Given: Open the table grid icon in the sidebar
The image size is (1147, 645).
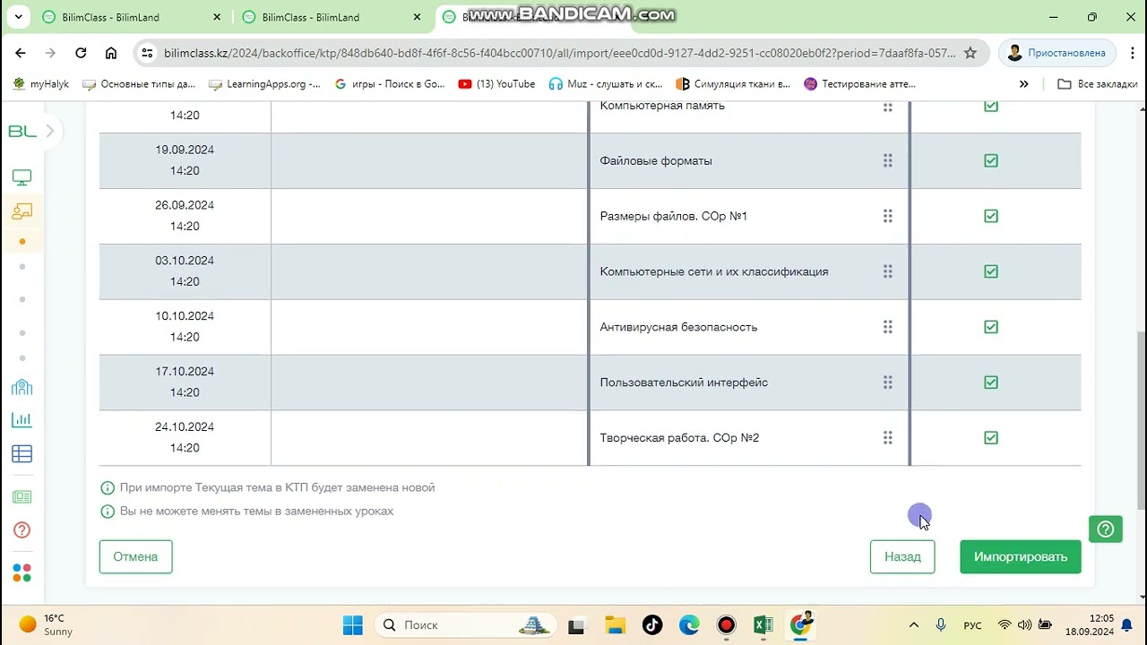Looking at the screenshot, I should tap(22, 454).
